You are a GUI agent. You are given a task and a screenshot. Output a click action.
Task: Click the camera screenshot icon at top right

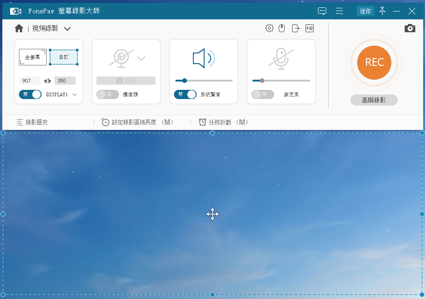tap(410, 28)
